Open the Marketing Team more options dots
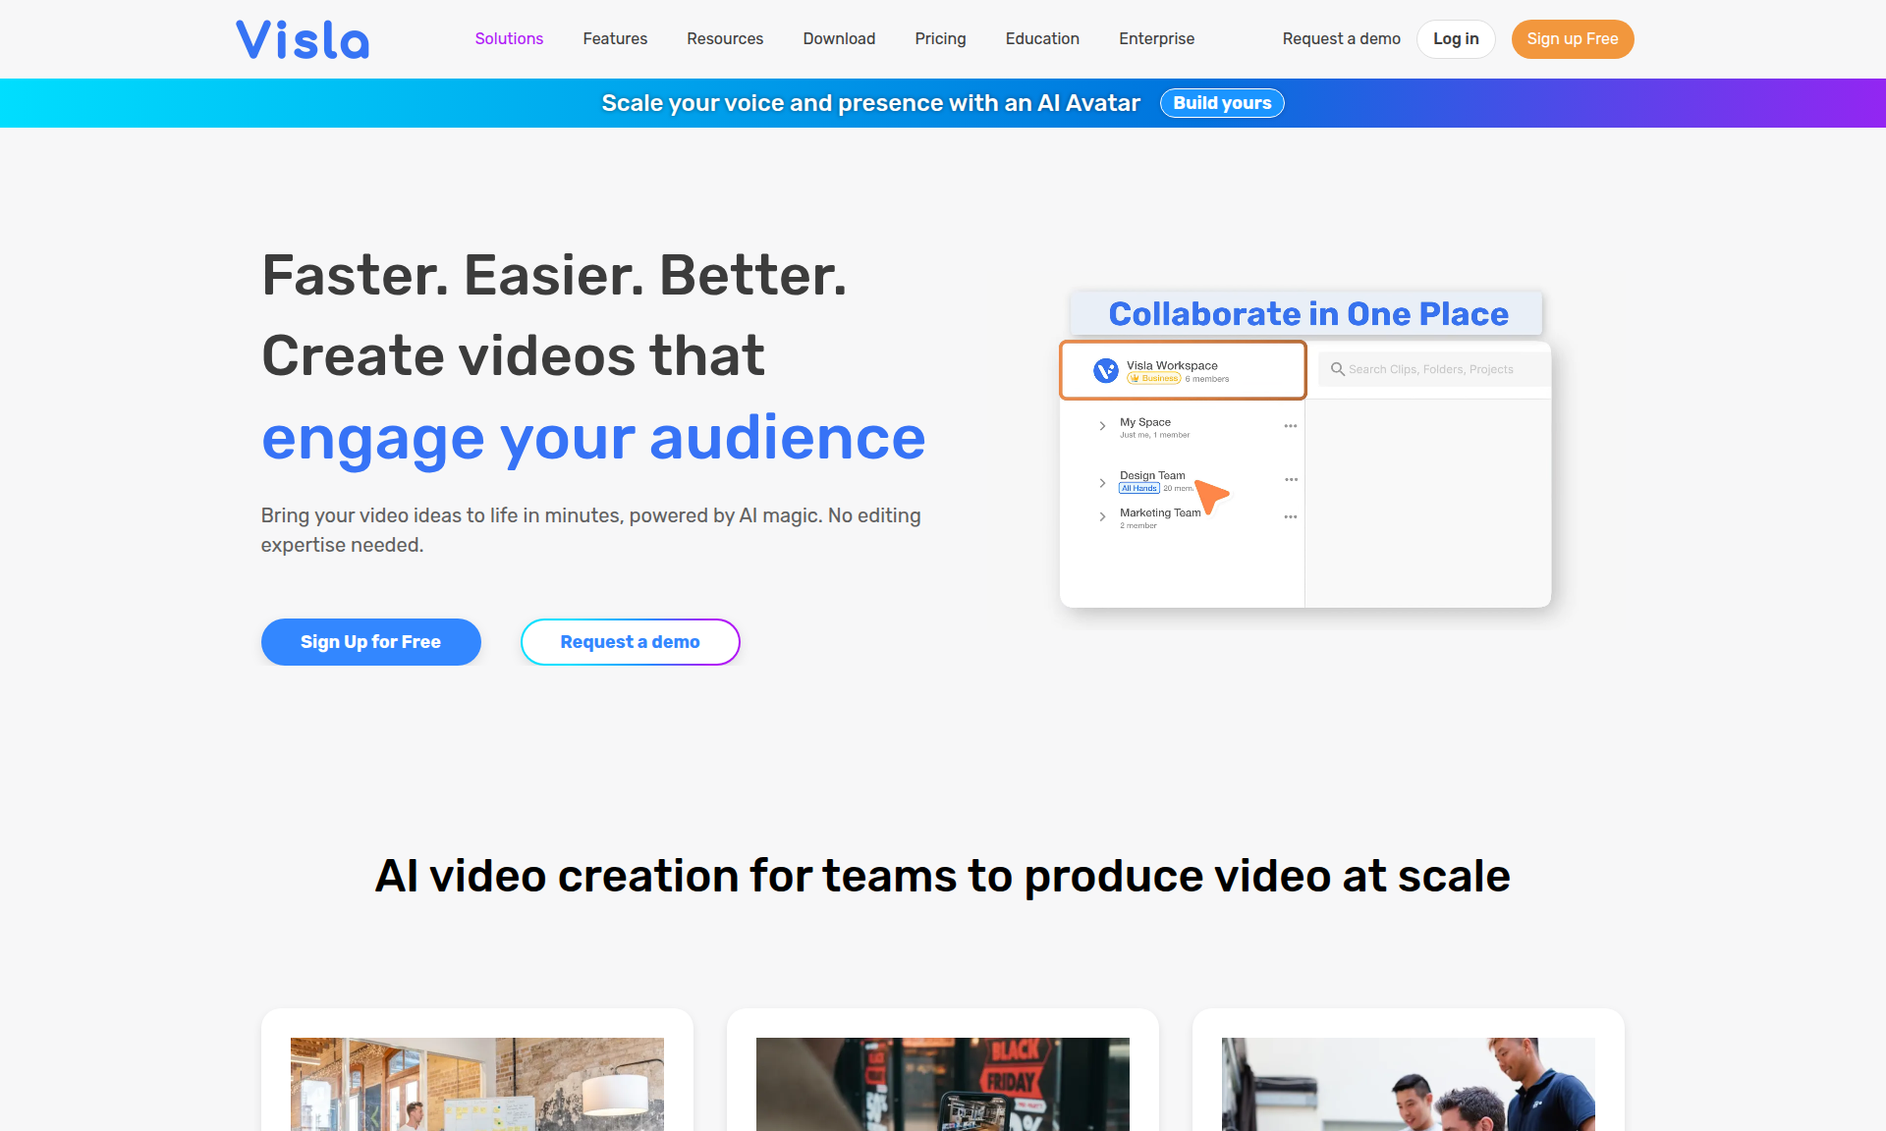The image size is (1886, 1131). [1291, 517]
